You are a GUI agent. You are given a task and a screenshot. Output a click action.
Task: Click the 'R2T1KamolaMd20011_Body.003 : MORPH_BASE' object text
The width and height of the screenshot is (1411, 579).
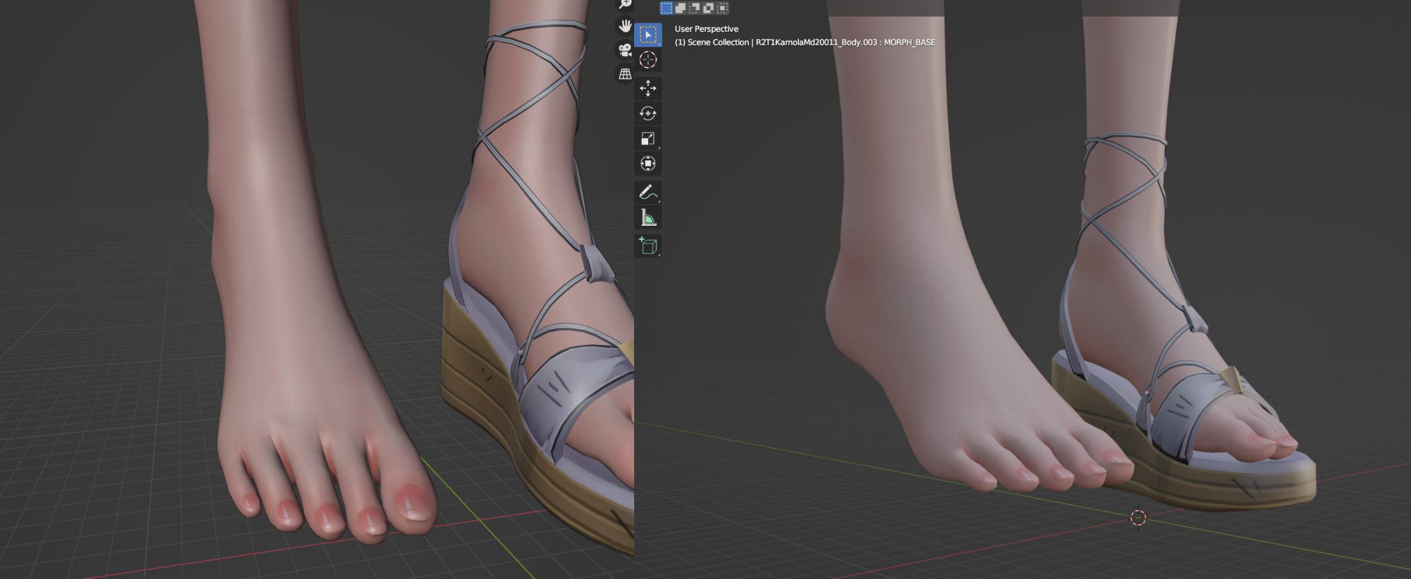pyautogui.click(x=845, y=42)
